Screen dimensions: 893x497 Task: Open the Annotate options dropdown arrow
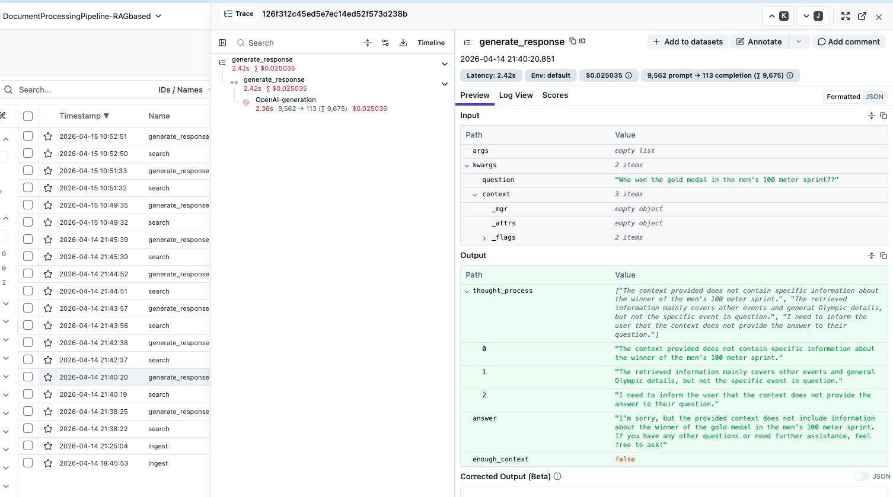799,42
